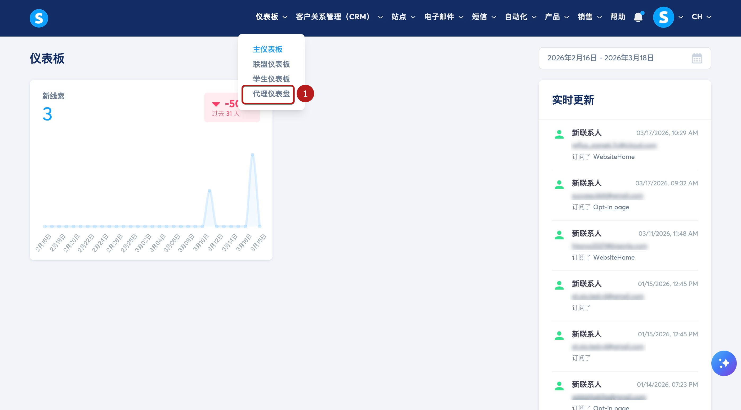
Task: Click the AI assistant sparkle button
Action: click(x=724, y=363)
